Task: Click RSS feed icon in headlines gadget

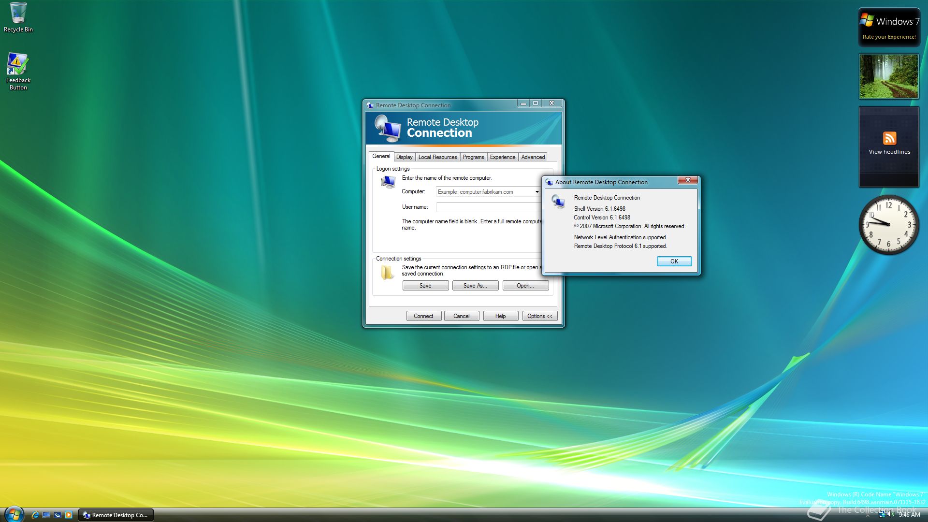Action: pos(889,138)
